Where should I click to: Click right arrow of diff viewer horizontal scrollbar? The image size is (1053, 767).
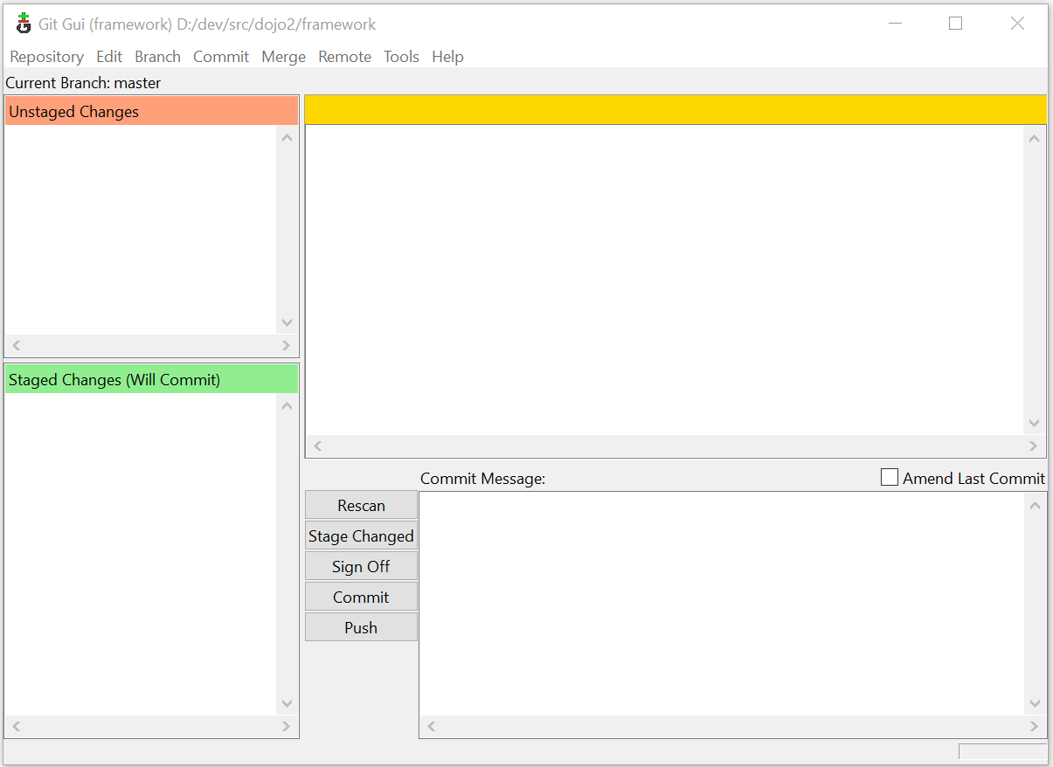pyautogui.click(x=1034, y=446)
